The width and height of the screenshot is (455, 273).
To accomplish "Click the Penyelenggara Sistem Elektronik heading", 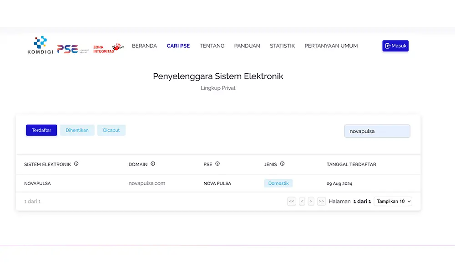I will tap(218, 76).
